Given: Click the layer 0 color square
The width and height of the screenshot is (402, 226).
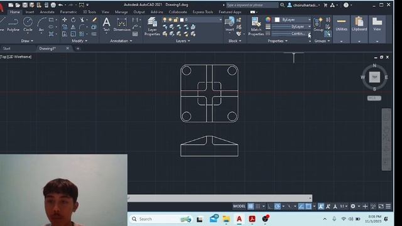Looking at the screenshot, I should [x=182, y=19].
